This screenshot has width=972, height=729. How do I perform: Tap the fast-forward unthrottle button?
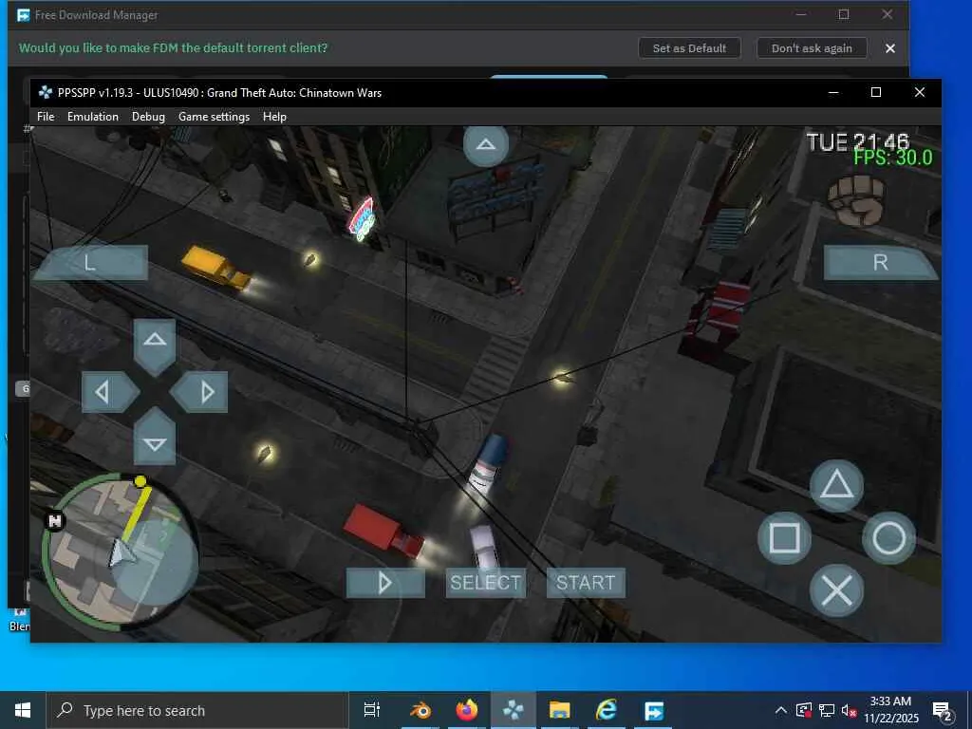point(385,583)
